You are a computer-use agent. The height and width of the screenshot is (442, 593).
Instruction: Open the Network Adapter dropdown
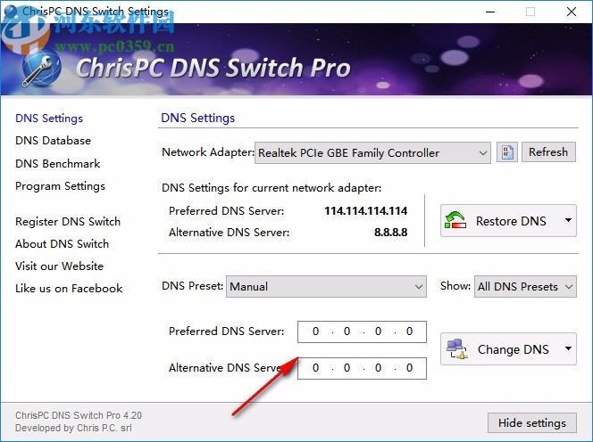[372, 153]
